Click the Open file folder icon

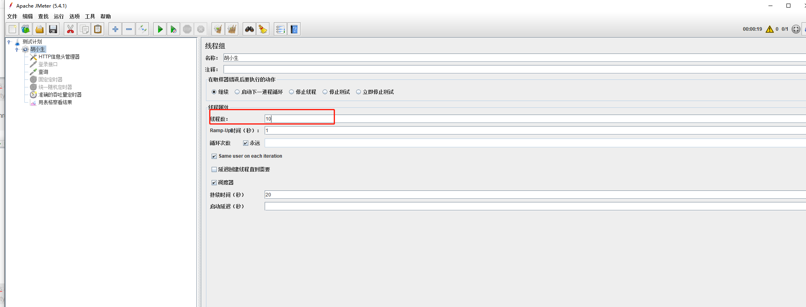tap(40, 29)
